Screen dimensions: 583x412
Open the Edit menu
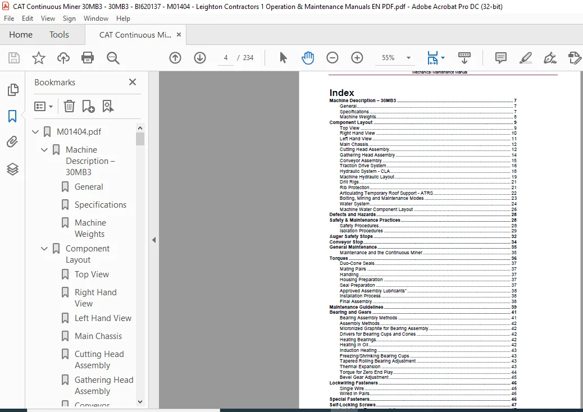coord(27,18)
